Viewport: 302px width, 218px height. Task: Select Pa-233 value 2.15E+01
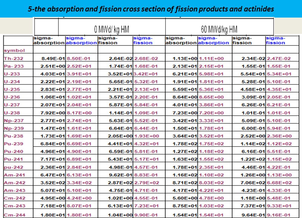click(211, 66)
